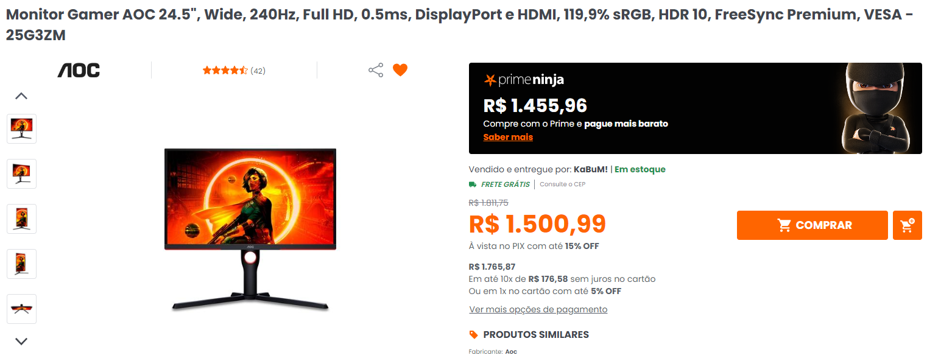Open the star rating reviews

click(225, 71)
